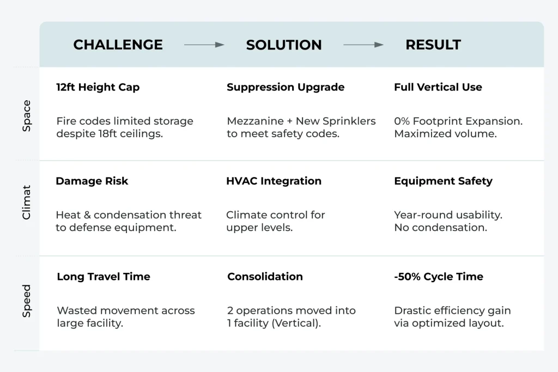This screenshot has width=558, height=372.
Task: Click the vertical Climat row label
Action: pos(27,202)
